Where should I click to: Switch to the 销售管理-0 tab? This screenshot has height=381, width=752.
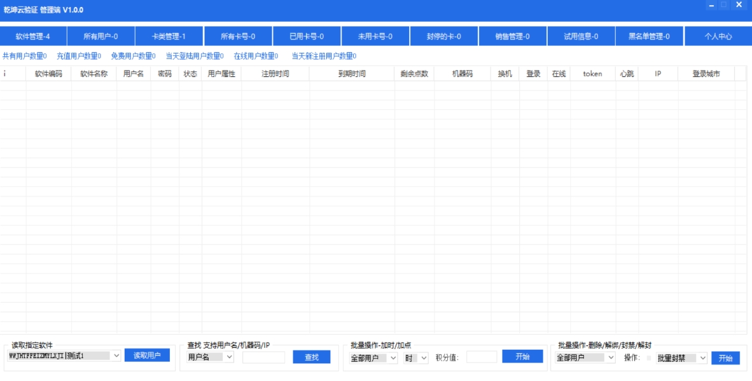513,36
